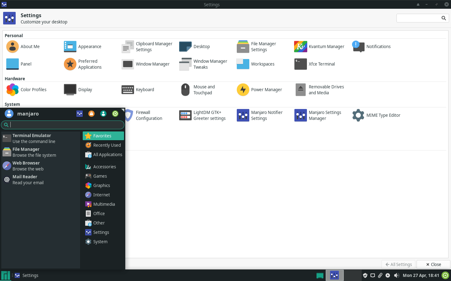
Task: Open Web Browser from the menu
Action: coord(26,165)
